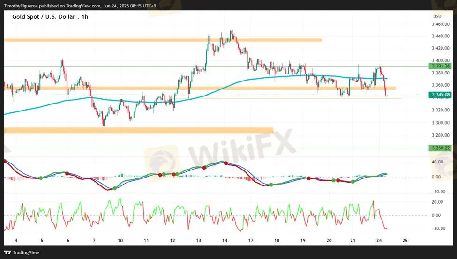Click the 1h timeframe in chart title

click(84, 17)
